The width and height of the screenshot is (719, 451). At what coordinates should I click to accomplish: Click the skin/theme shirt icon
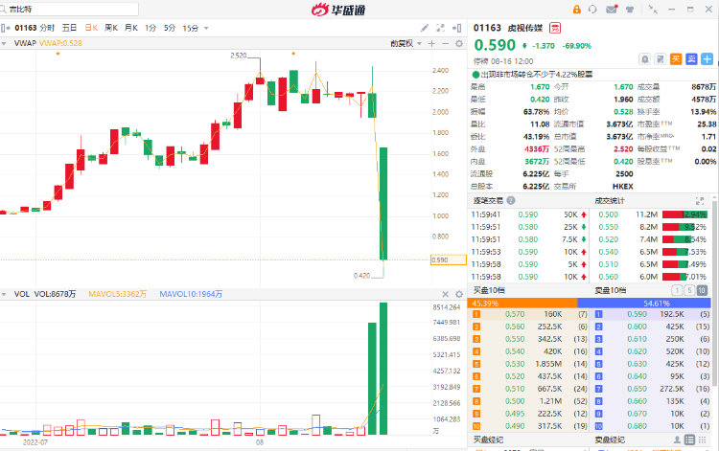[630, 10]
